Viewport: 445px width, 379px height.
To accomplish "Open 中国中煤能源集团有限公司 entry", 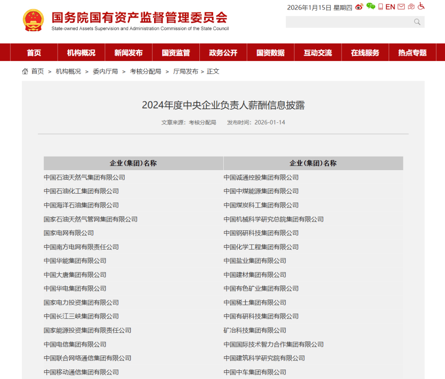I will 261,191.
